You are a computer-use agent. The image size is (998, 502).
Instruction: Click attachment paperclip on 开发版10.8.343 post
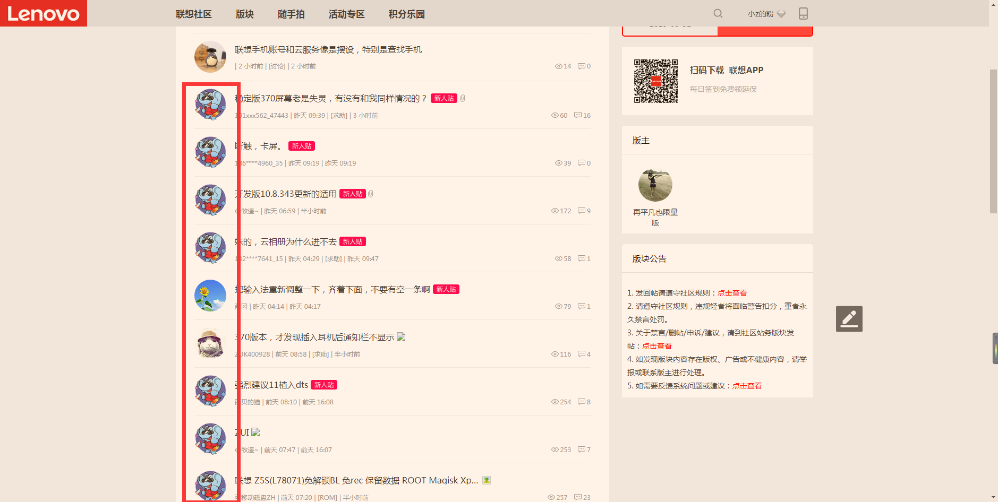[x=370, y=194]
